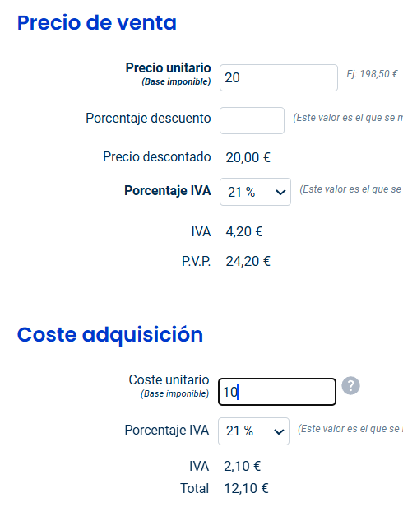Click the sale IVA amount 4,20 €
Viewport: 403px width, 512px height.
tap(244, 231)
